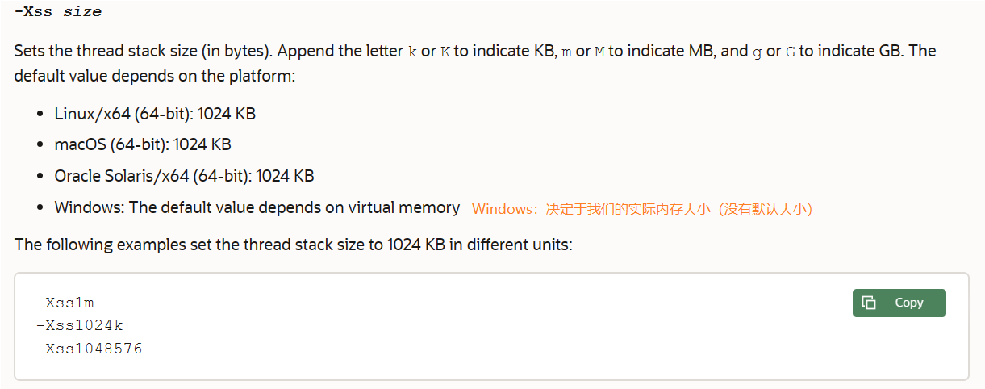
Task: Click the Windows default value list item
Action: [x=257, y=207]
